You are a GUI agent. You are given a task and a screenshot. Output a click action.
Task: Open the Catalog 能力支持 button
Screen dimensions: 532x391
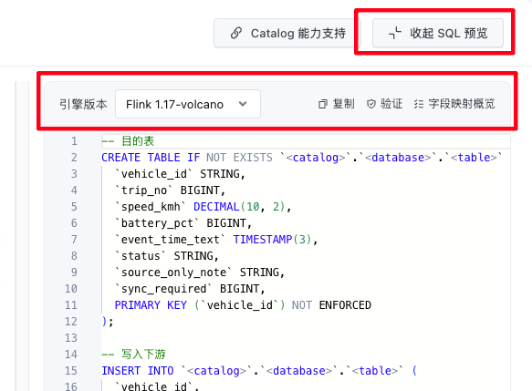[287, 33]
